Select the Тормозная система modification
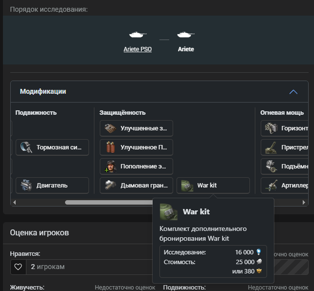Image resolution: width=314 pixels, height=291 pixels. tap(52, 147)
